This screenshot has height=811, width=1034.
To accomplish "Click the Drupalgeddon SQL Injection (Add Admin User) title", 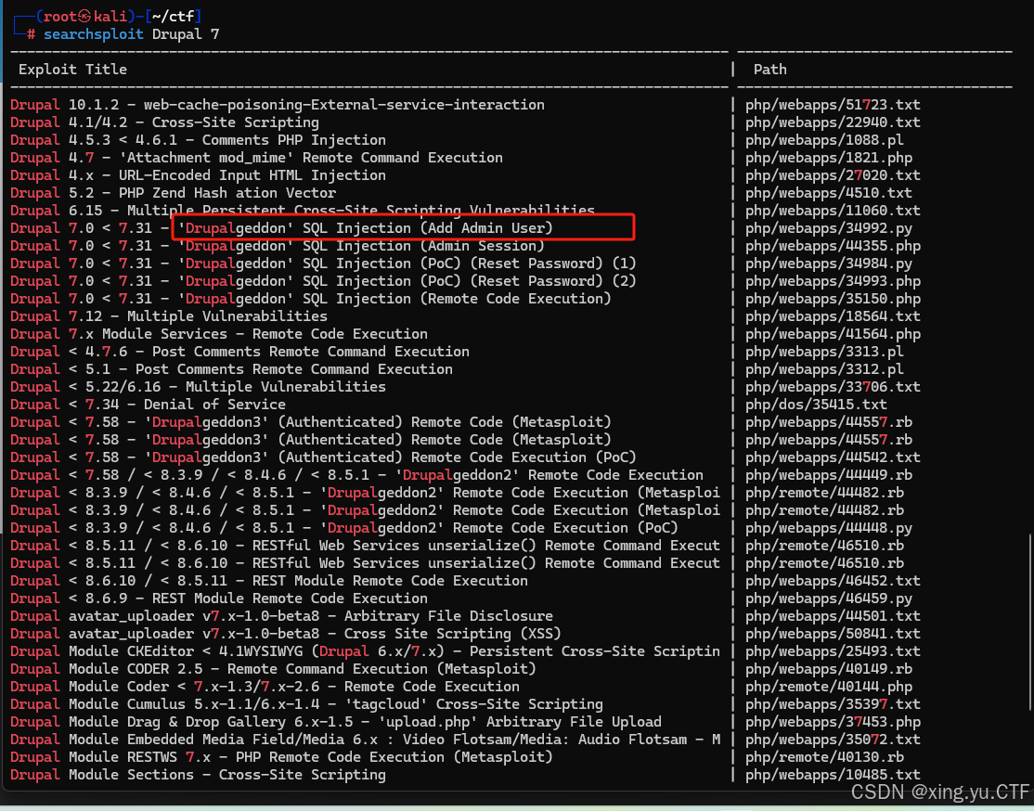I will click(x=281, y=228).
